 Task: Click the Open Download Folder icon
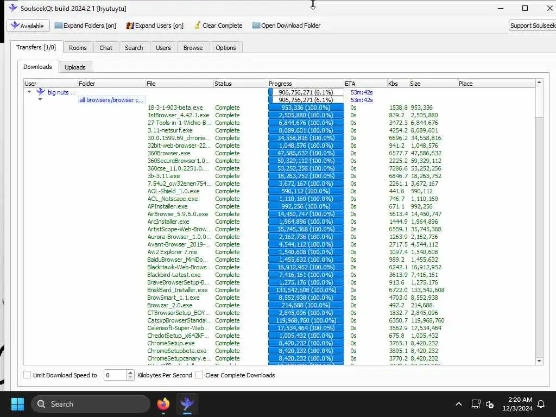[256, 26]
